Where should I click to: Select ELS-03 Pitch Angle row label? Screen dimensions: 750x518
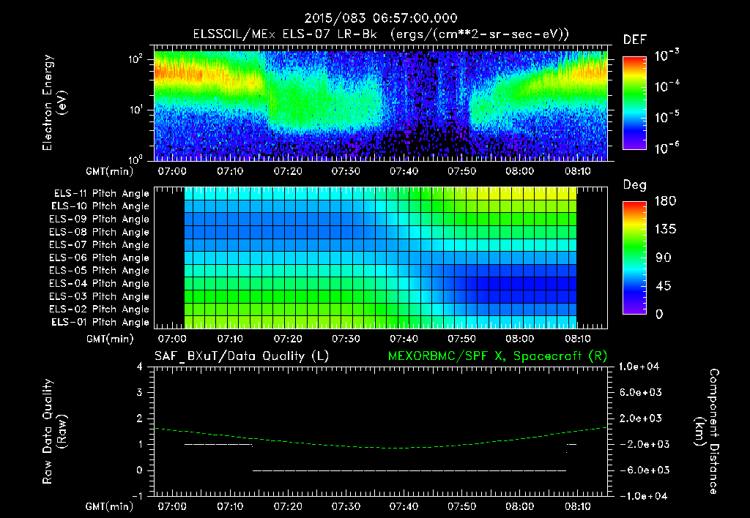pos(100,296)
